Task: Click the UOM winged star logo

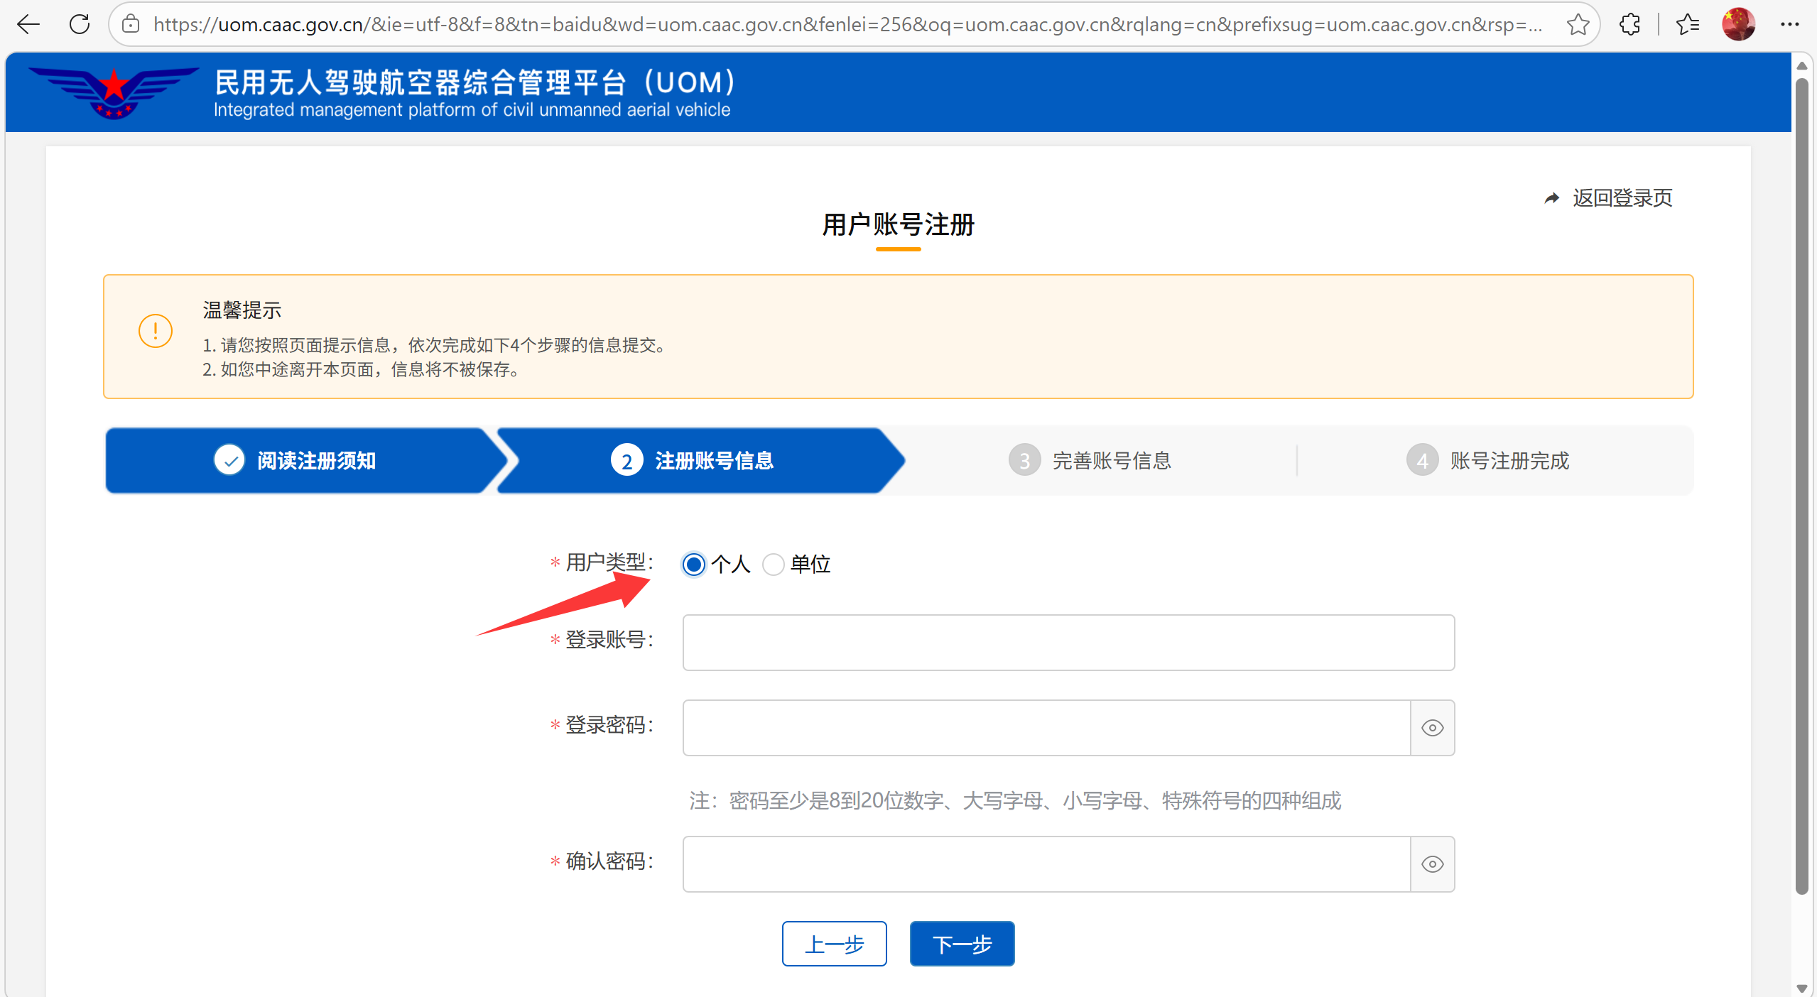Action: (x=114, y=92)
